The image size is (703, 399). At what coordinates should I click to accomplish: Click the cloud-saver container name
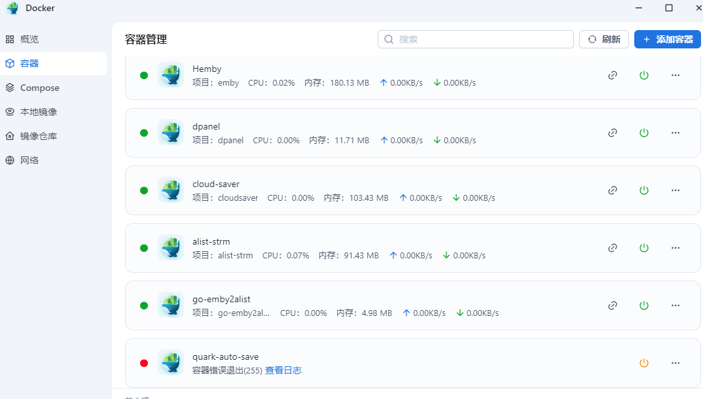tap(215, 184)
